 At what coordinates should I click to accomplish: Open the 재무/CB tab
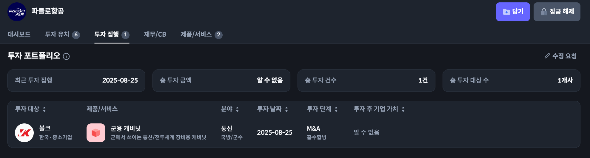[155, 35]
